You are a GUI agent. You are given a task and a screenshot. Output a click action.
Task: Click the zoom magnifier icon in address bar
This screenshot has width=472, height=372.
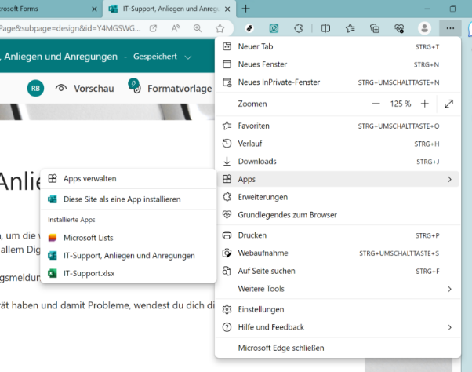point(196,28)
